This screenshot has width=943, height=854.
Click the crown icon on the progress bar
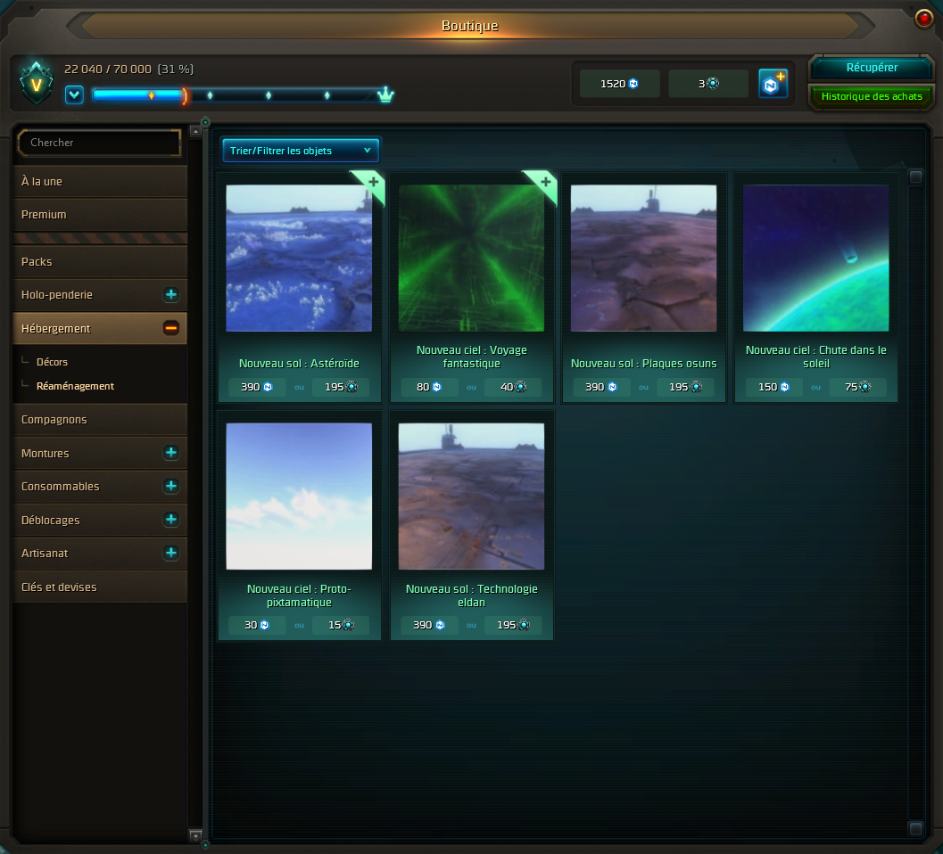pos(385,94)
